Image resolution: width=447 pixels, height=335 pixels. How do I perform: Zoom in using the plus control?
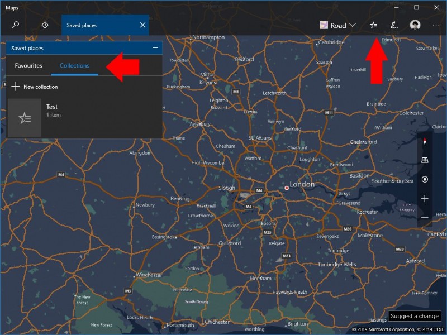[x=425, y=198]
